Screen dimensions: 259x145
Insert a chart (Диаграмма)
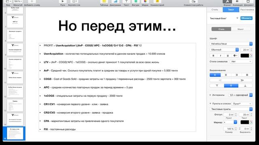(115, 2)
